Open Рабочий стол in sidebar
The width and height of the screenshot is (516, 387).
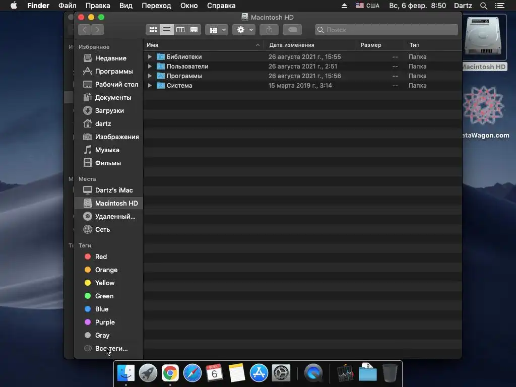(109, 85)
